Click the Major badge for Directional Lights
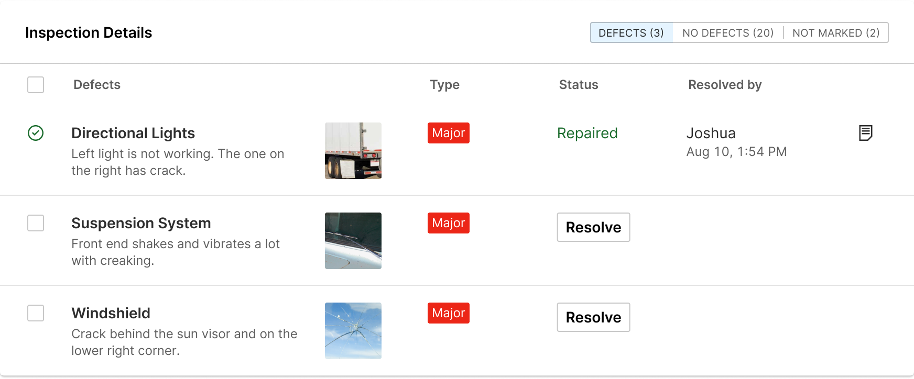Screen dimensions: 914x379 [449, 133]
